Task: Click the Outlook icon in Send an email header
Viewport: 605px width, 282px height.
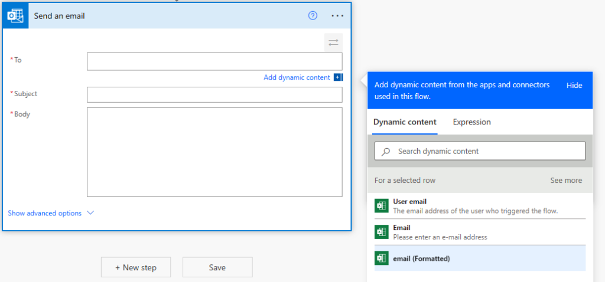Action: click(15, 16)
